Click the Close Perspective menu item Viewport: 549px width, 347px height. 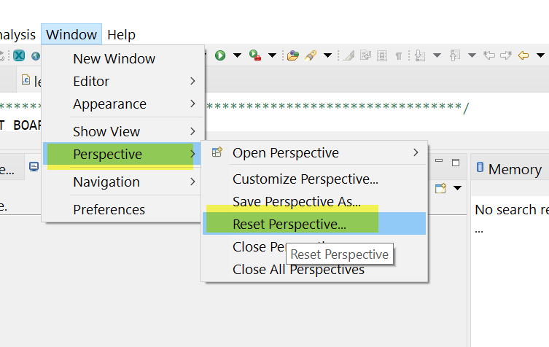coord(314,246)
